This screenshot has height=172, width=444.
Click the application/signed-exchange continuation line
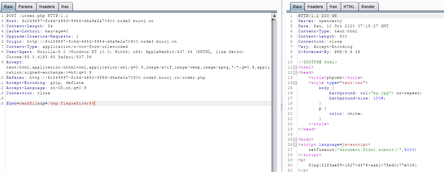[x=49, y=72]
